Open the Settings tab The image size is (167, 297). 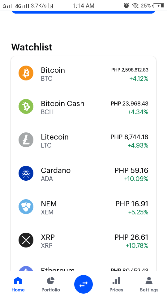[149, 284]
